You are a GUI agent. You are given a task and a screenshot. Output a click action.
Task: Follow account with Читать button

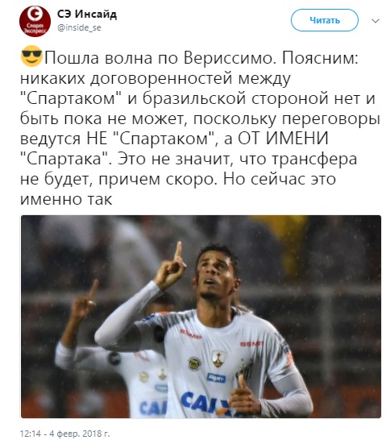click(x=325, y=20)
